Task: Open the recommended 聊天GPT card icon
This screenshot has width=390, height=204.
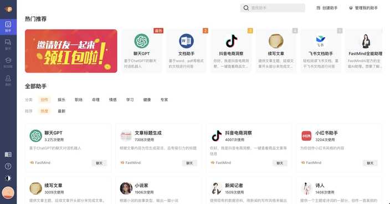Action: tap(141, 41)
